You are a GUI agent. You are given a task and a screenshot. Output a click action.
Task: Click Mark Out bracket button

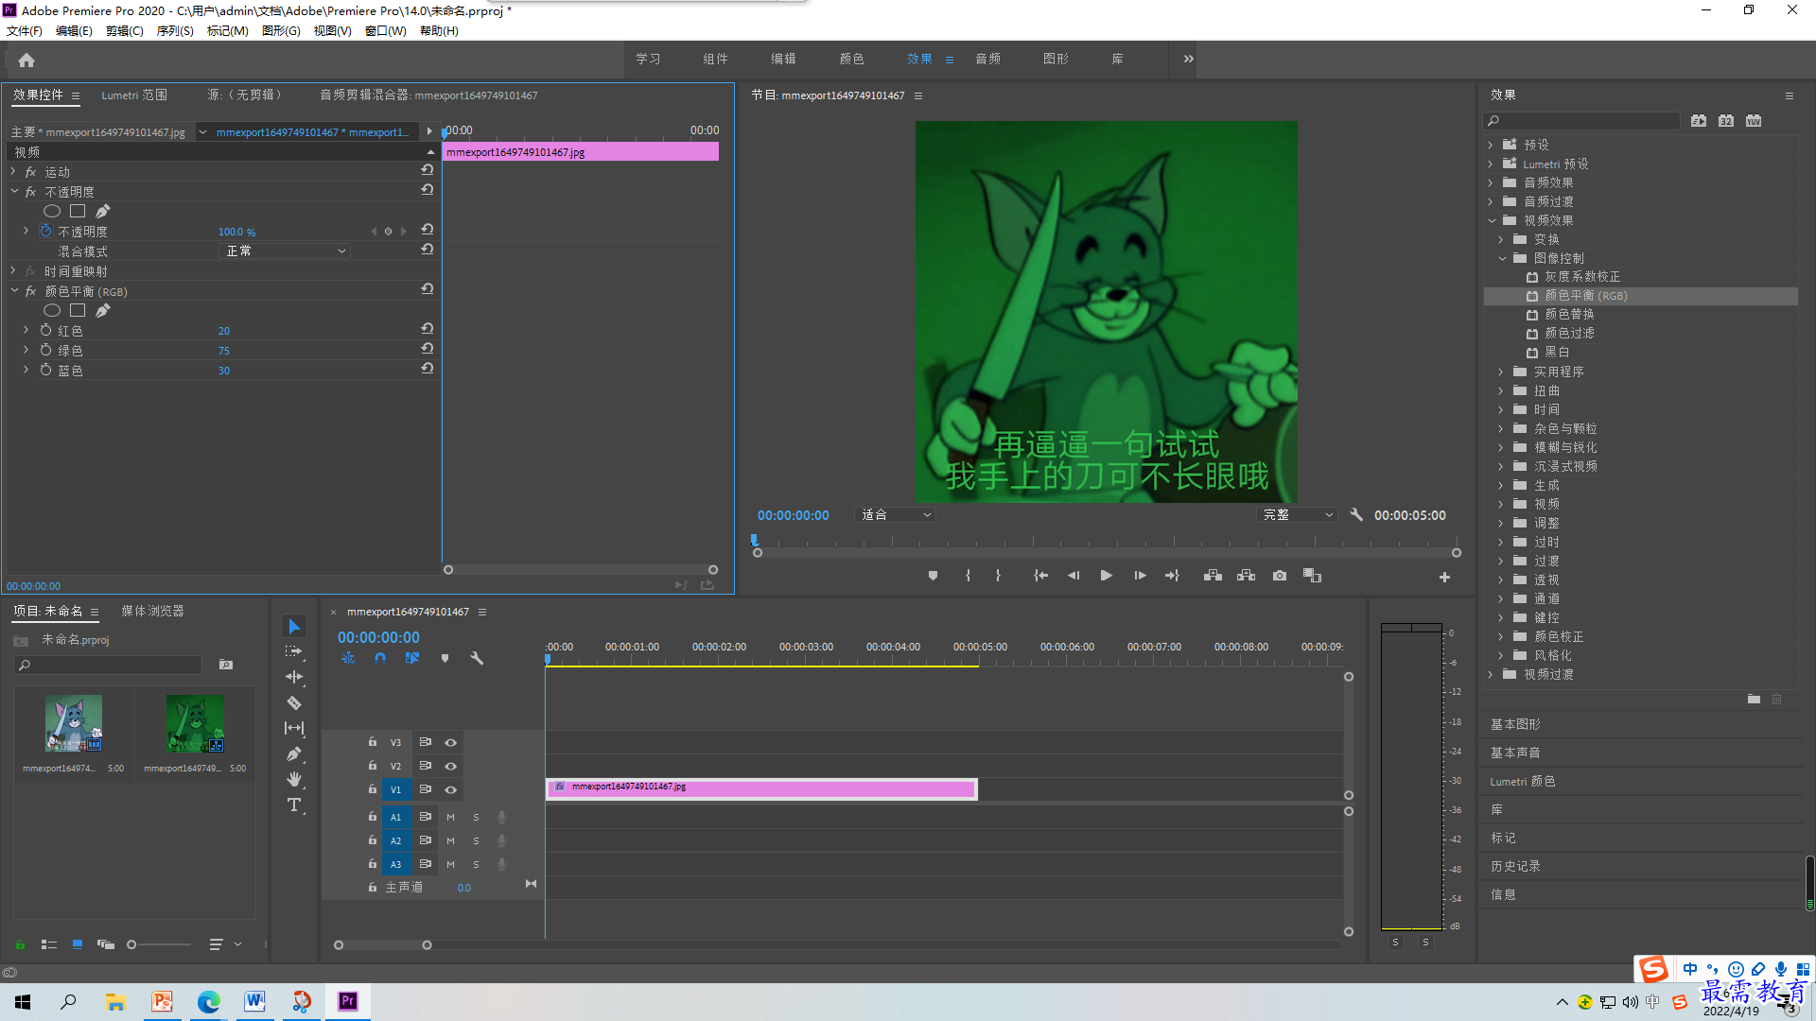(x=998, y=576)
